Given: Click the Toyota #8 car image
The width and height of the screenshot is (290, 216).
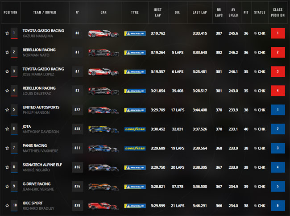Looking at the screenshot, I should [x=104, y=33].
